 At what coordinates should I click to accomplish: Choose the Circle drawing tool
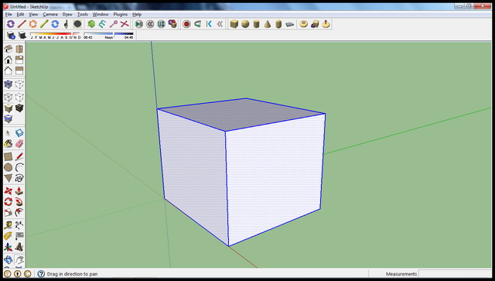pyautogui.click(x=9, y=167)
